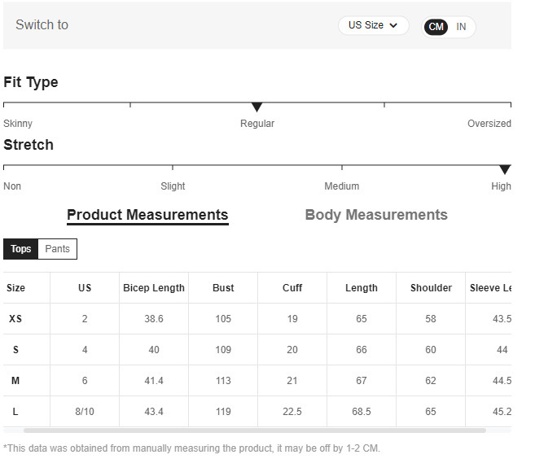Click the Shoulder column header
Viewport: 535px width, 472px height.
tap(431, 288)
